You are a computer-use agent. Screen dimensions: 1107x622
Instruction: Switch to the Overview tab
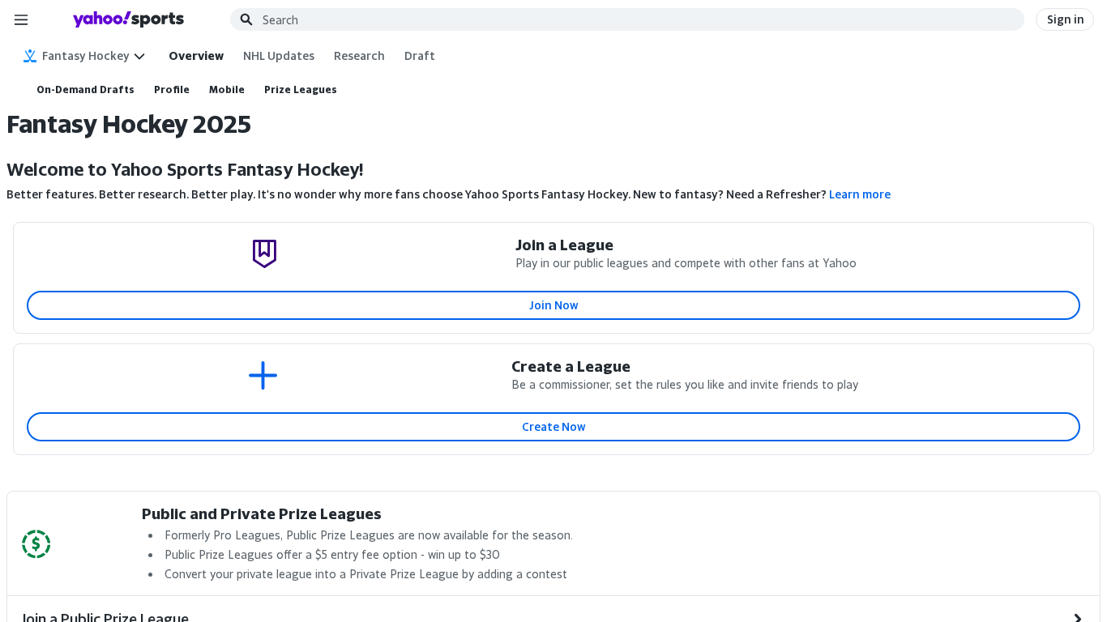click(x=196, y=56)
